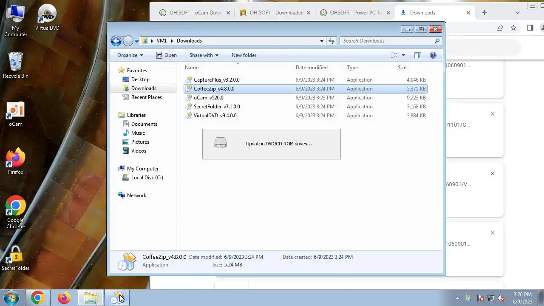
Task: Open recent pages dropdown arrow
Action: click(x=136, y=41)
